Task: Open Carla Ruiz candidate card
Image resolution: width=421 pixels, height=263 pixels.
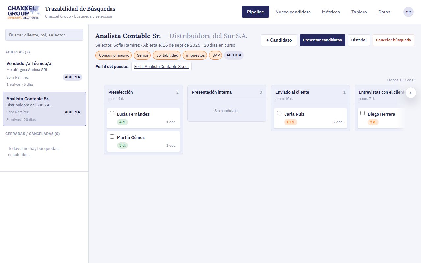Action: (310, 118)
